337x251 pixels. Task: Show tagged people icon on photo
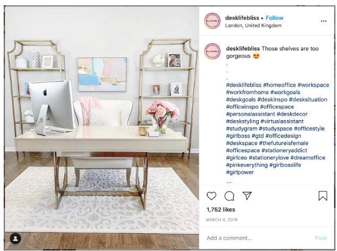15,238
